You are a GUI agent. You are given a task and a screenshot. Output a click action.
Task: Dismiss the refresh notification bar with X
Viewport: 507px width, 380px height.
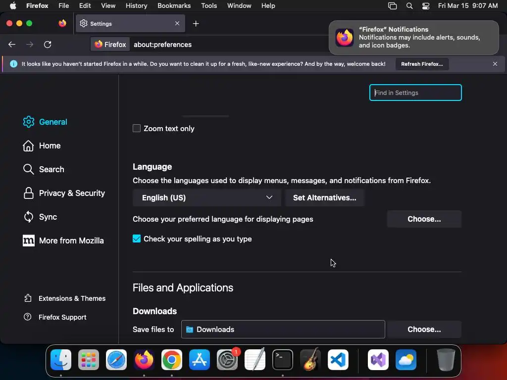495,64
